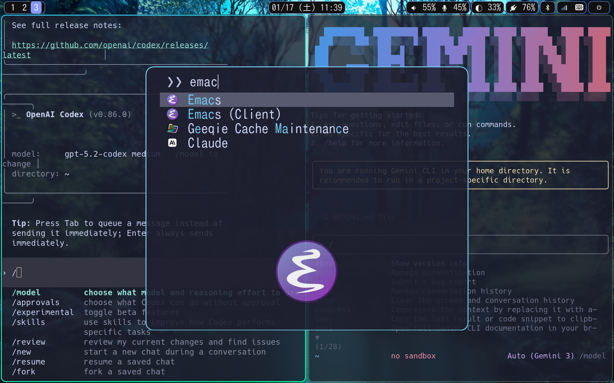Launch Claude from the launcher list
The width and height of the screenshot is (614, 383).
pos(208,143)
